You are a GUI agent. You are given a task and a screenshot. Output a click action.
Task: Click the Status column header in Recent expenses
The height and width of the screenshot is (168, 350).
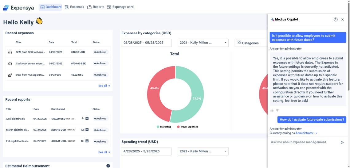click(x=96, y=42)
